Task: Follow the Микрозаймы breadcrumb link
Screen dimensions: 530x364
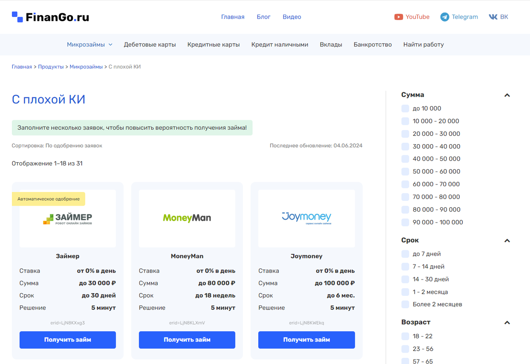Action: [x=86, y=67]
